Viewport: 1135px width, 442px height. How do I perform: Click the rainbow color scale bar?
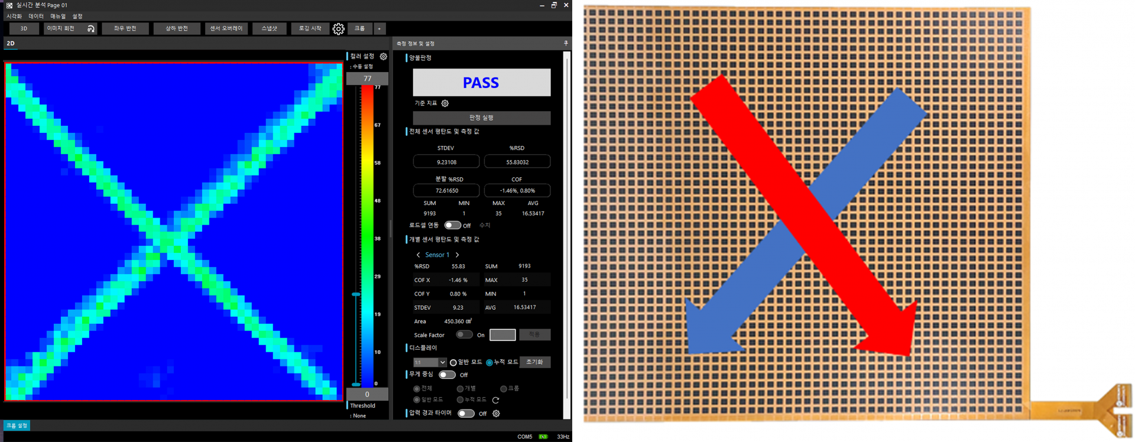tap(367, 236)
